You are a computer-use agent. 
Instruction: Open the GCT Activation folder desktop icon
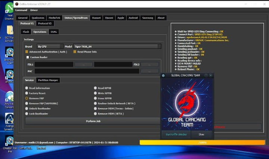[x=9, y=34]
